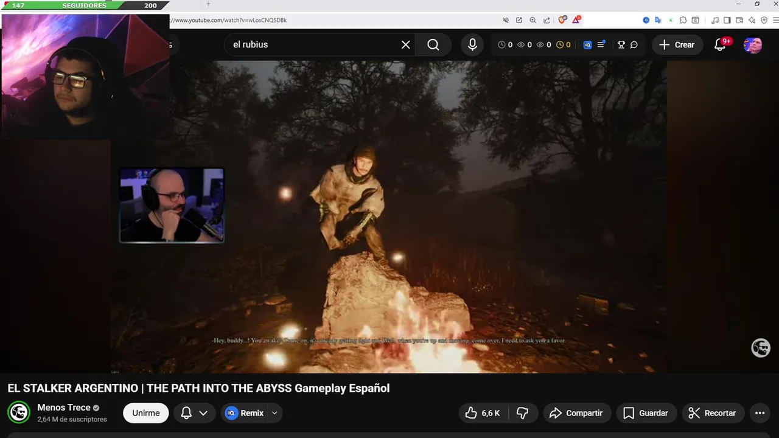779x438 pixels.
Task: Click the zoom magnifier in the address bar
Action: click(533, 20)
